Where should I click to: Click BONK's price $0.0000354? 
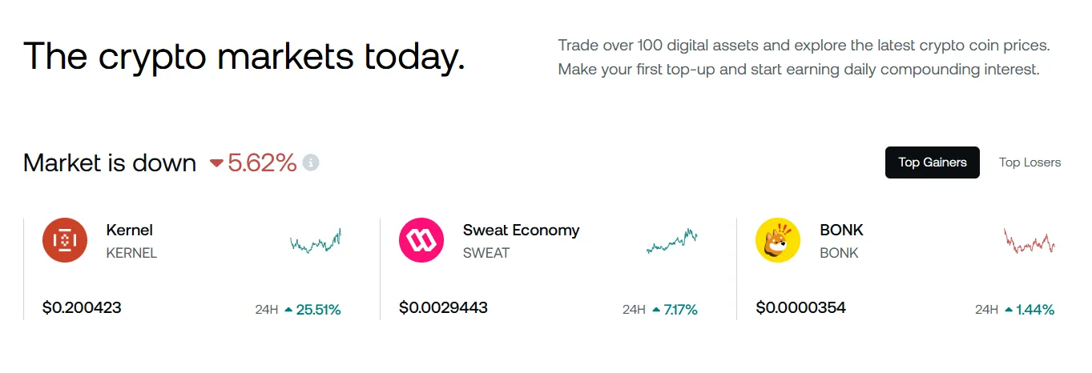800,307
